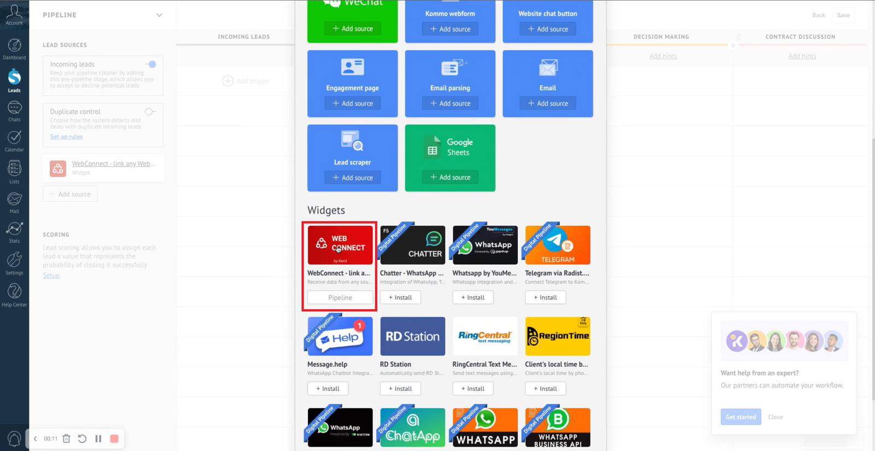Screen dimensions: 875x451
Task: Select the WebConnect widget thumbnail
Action: click(340, 245)
